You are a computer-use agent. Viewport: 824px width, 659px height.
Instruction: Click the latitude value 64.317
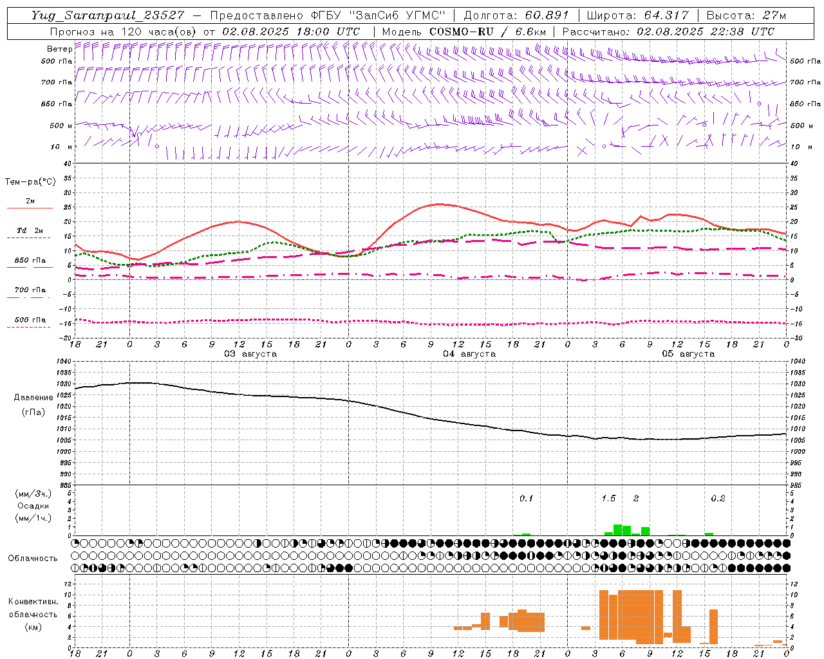(667, 15)
